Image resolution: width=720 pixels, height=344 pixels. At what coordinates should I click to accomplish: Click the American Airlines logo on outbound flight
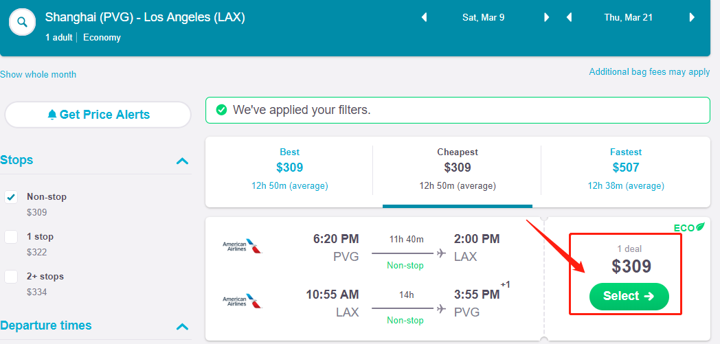pos(242,246)
